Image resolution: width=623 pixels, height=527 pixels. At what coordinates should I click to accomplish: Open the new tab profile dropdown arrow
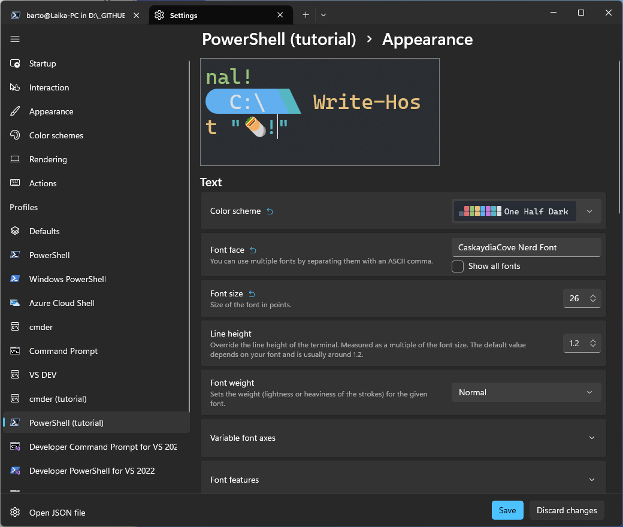point(323,15)
